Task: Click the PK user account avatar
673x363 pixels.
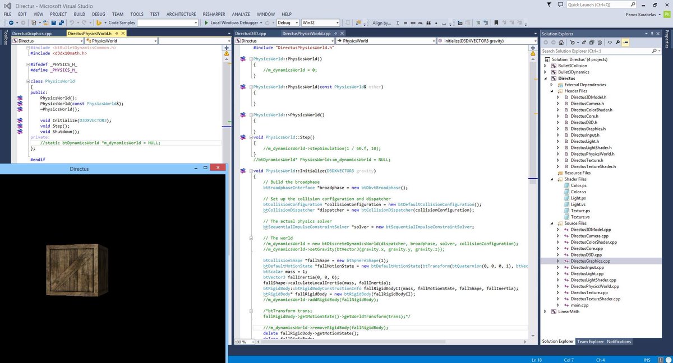Action: tap(668, 13)
